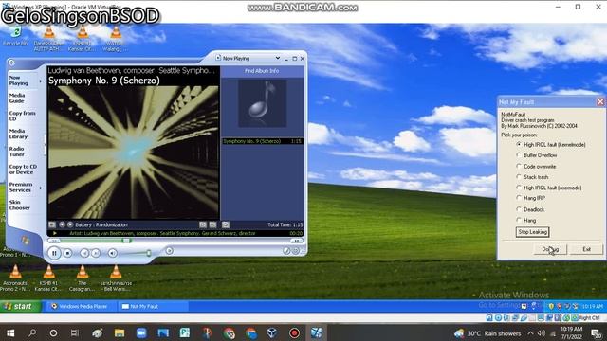Open the Now Playing menu item
607x341 pixels.
pyautogui.click(x=19, y=81)
